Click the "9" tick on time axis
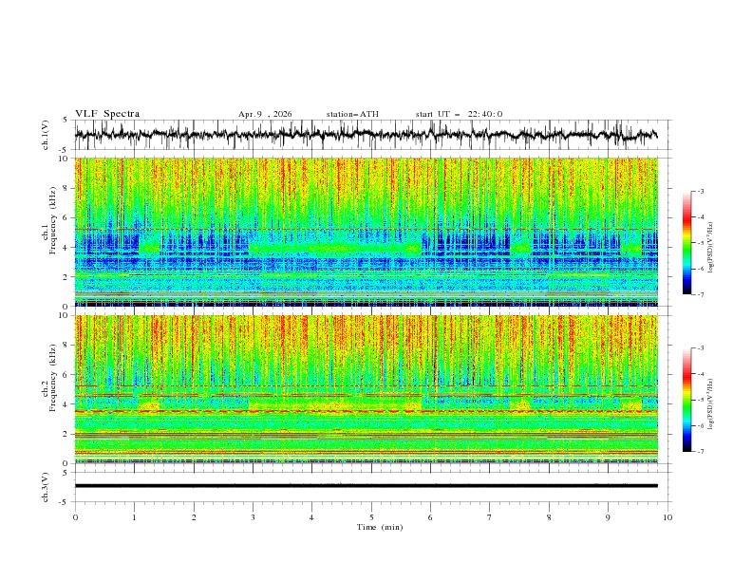Viewport: 752px width, 581px height. pyautogui.click(x=608, y=517)
